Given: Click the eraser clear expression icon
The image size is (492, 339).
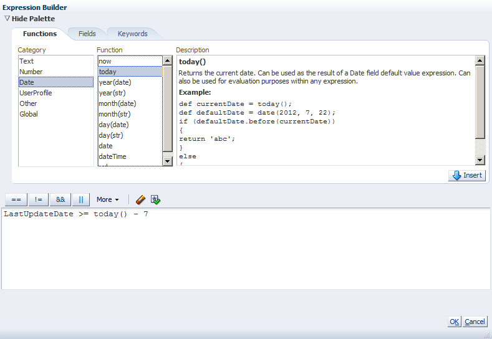Looking at the screenshot, I should click(140, 199).
